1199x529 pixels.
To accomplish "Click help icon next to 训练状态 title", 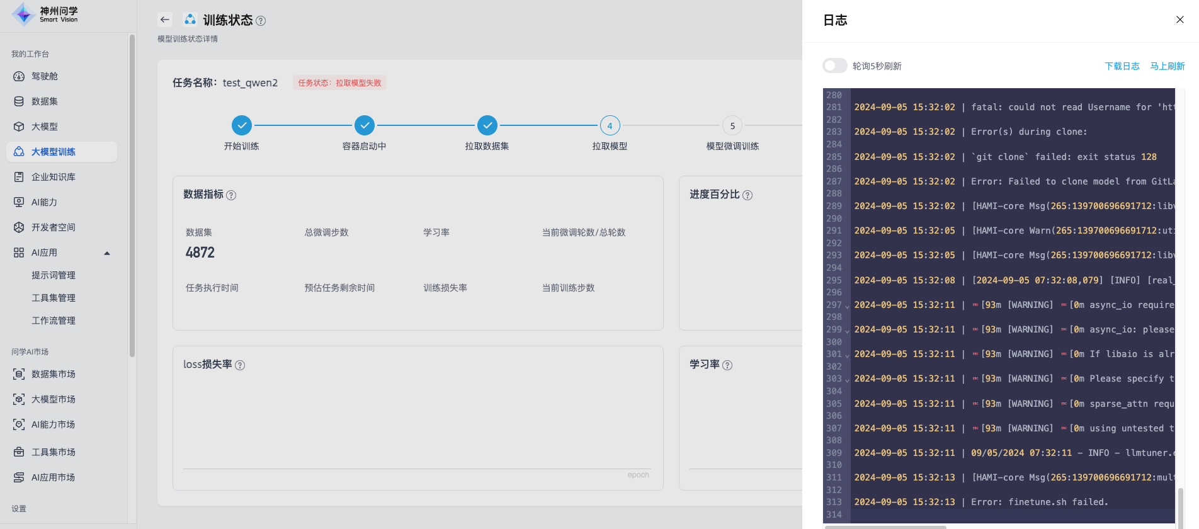I will point(261,21).
